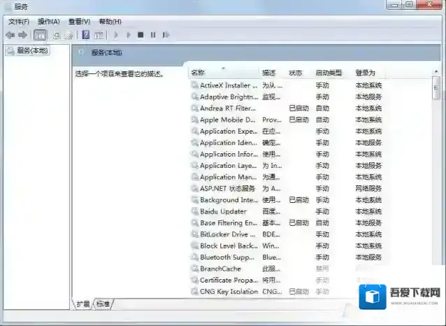Select Apple Mobile Device service
Image resolution: width=446 pixels, height=326 pixels.
[287, 120]
